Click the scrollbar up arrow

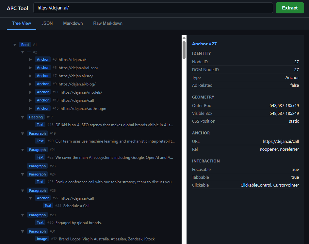coord(184,38)
